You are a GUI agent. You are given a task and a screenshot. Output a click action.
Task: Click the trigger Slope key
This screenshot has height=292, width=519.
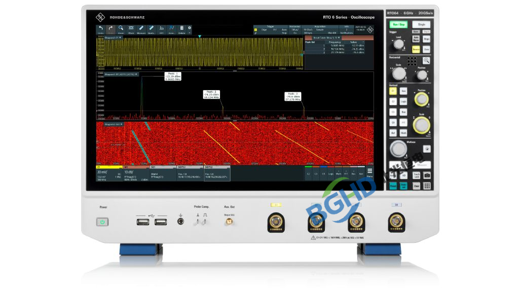pyautogui.click(x=427, y=39)
